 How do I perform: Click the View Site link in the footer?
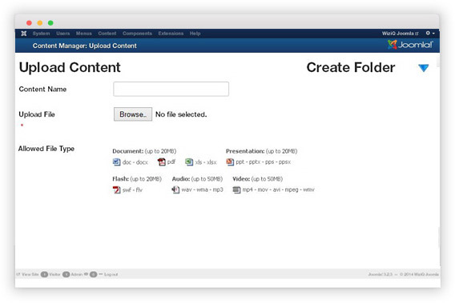(27, 274)
